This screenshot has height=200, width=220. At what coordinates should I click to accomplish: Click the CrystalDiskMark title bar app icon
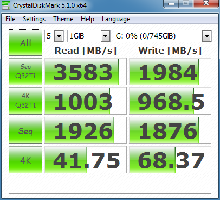click(6, 5)
